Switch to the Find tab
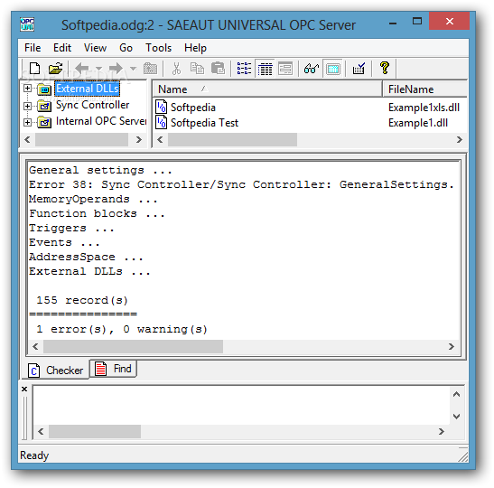This screenshot has width=494, height=488. 113,369
